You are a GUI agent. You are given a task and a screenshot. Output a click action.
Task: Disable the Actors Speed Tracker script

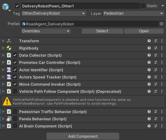click(15, 77)
